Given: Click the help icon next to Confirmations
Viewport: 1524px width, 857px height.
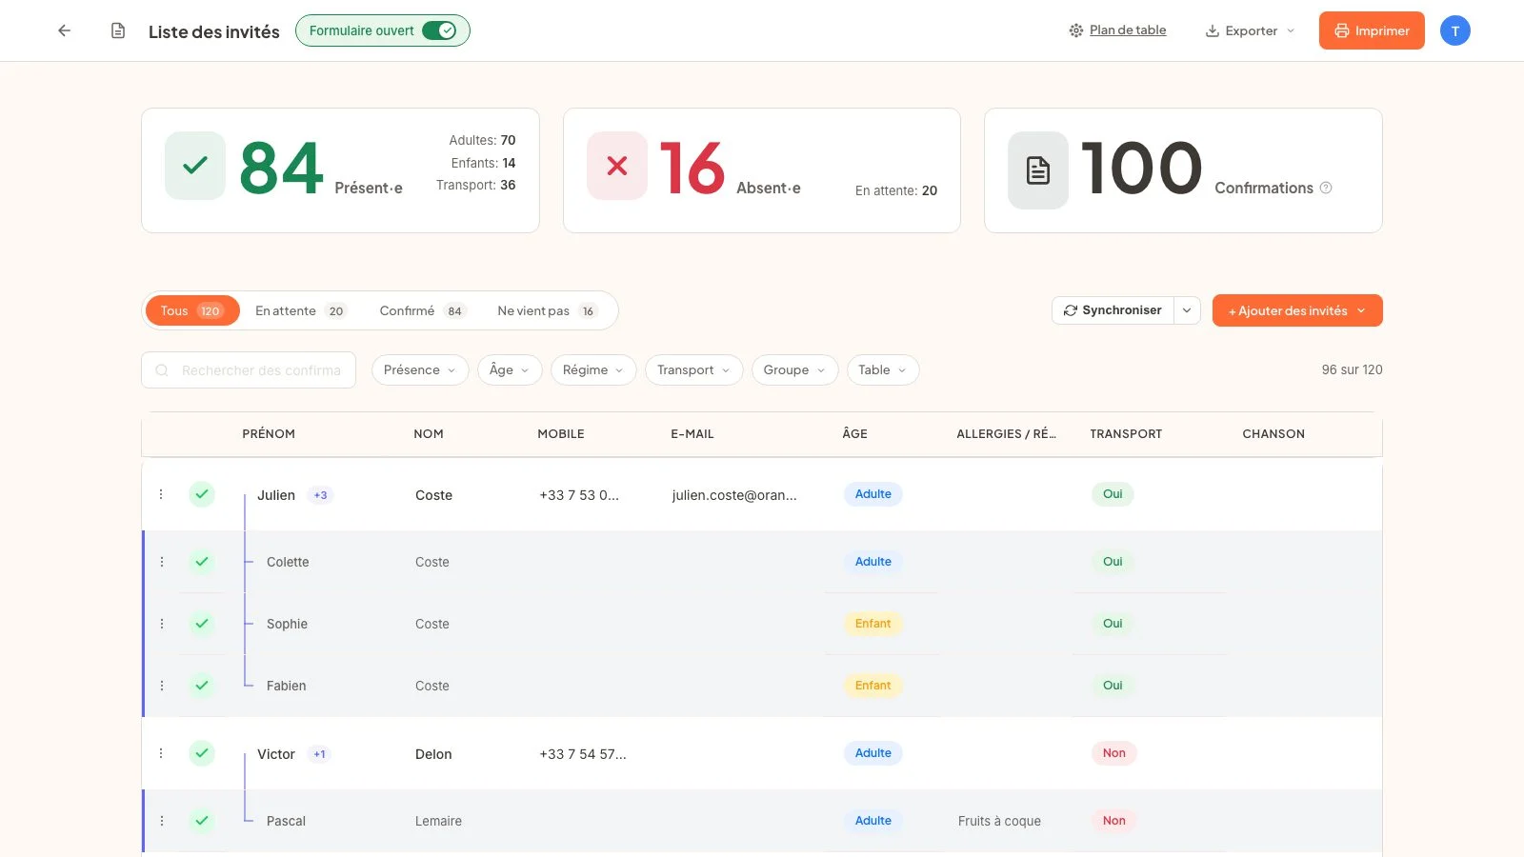Looking at the screenshot, I should [1325, 188].
